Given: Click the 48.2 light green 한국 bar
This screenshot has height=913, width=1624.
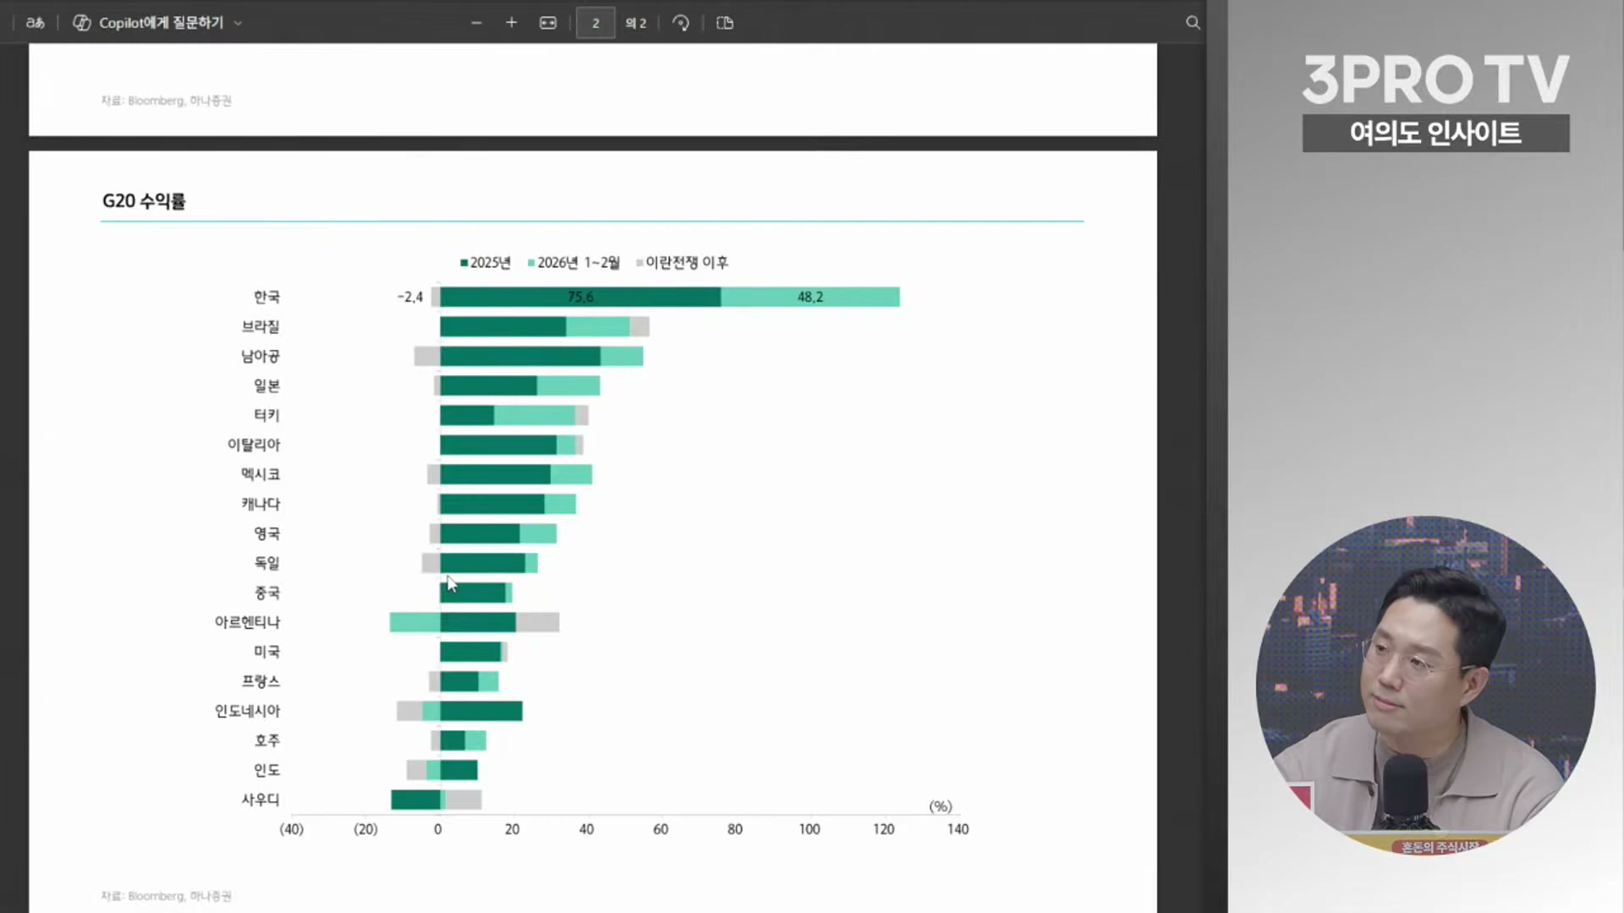Looking at the screenshot, I should point(809,297).
